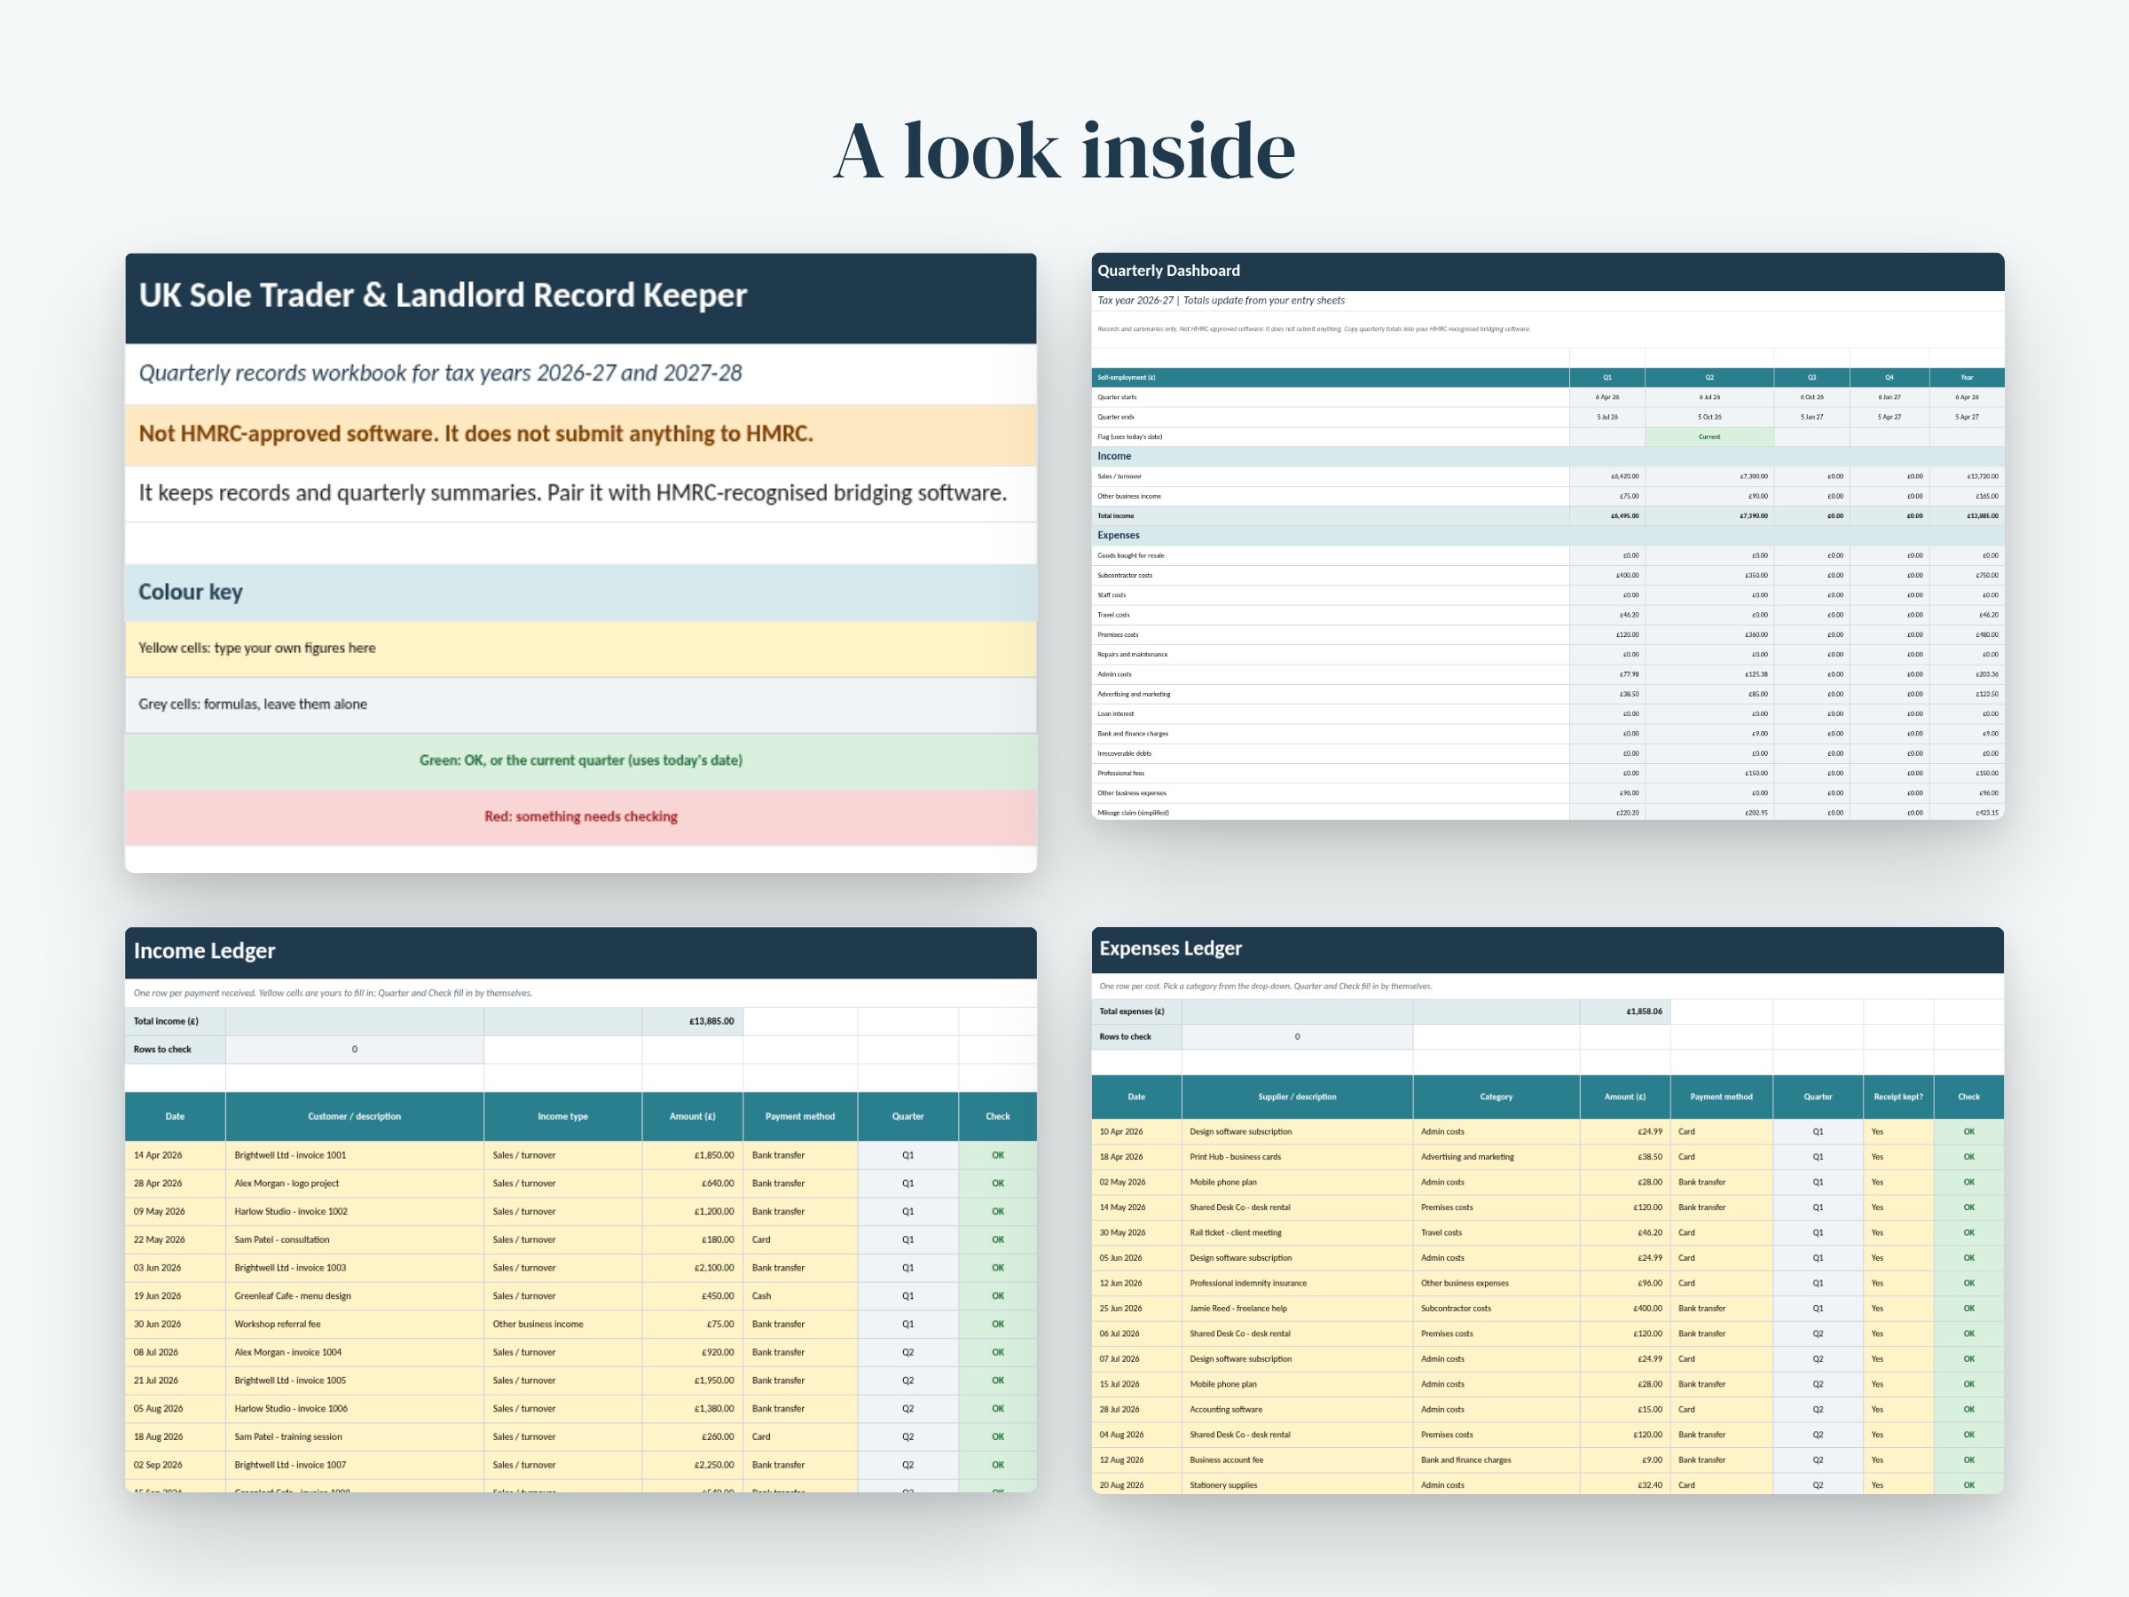Click the green 'OK, or the current quarter' row

pyautogui.click(x=580, y=760)
